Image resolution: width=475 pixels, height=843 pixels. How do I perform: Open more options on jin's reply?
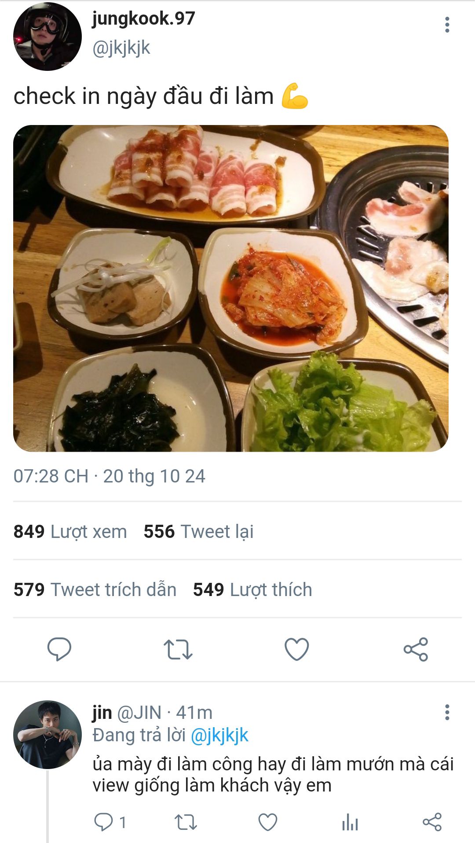pos(447,712)
